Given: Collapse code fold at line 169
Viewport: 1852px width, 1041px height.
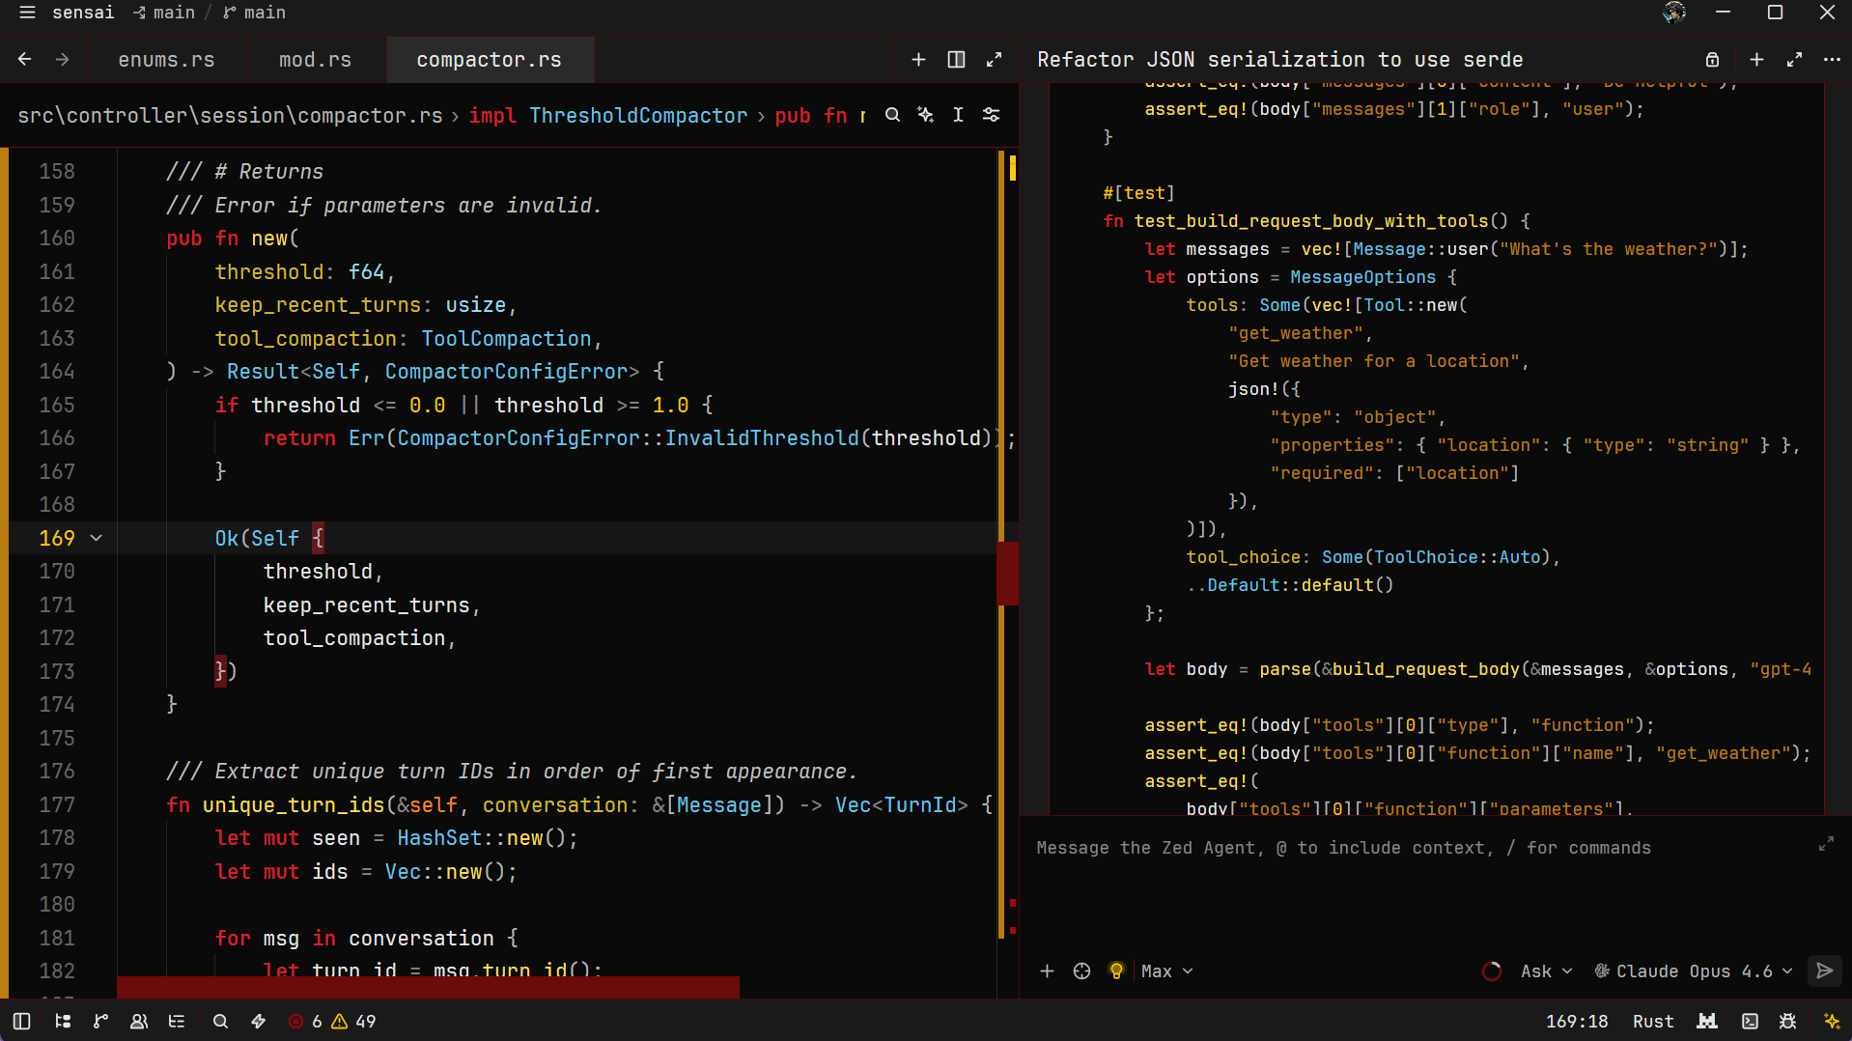Looking at the screenshot, I should (96, 538).
